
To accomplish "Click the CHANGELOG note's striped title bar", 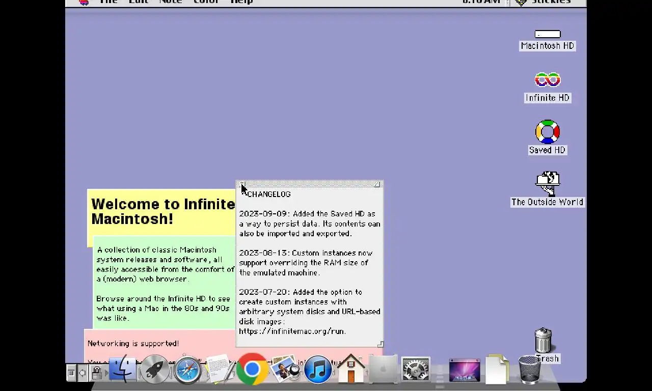I will pyautogui.click(x=310, y=184).
